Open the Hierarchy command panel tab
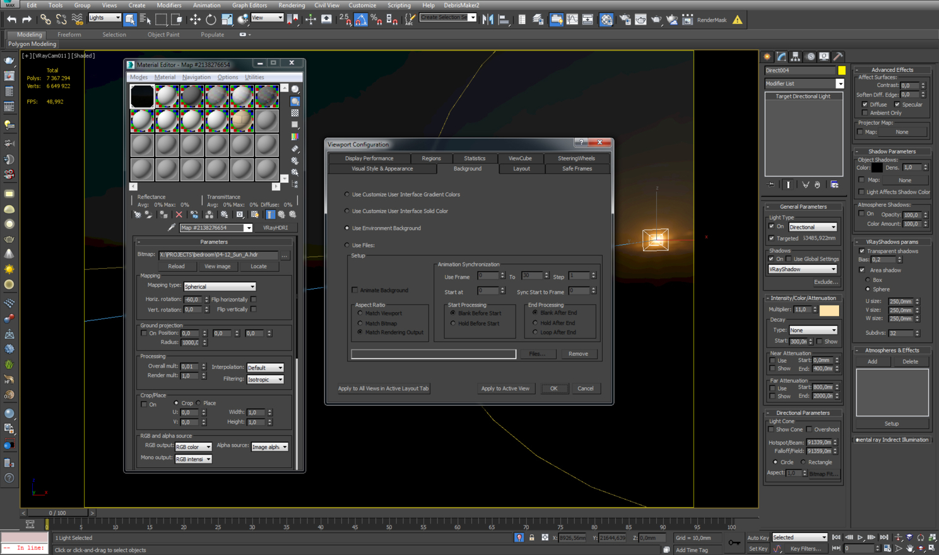The image size is (939, 555). [x=795, y=57]
